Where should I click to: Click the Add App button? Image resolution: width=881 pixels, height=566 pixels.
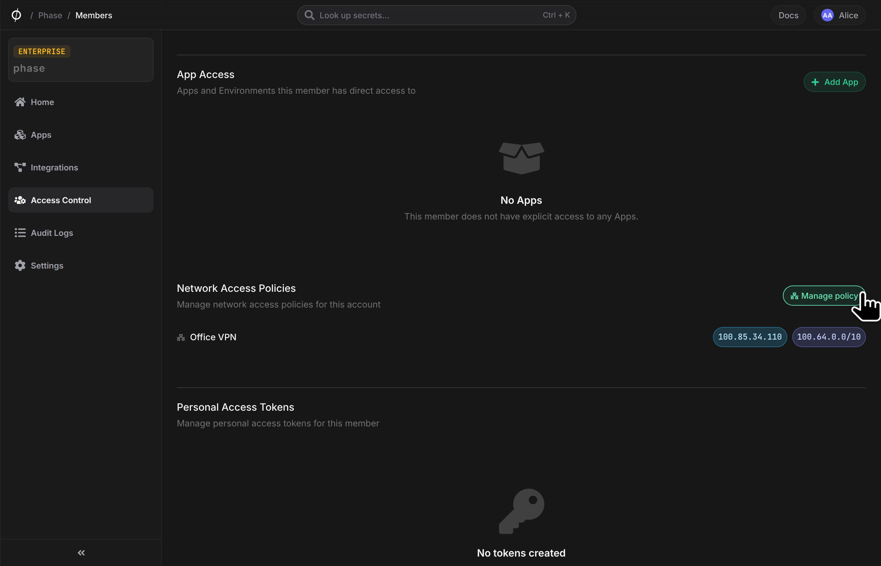pyautogui.click(x=834, y=81)
